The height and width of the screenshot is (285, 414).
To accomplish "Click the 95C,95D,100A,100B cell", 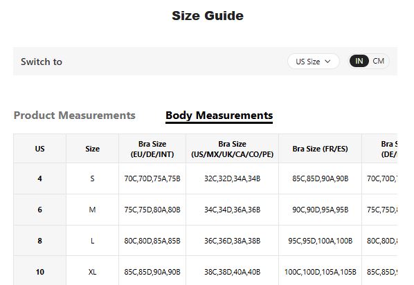I will 320,241.
